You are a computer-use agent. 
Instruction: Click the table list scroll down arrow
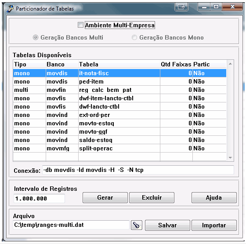tap(230, 158)
